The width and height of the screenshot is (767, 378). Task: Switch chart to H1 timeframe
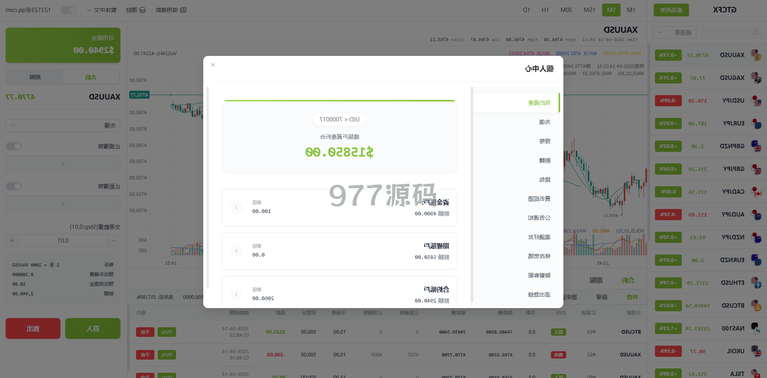tap(545, 10)
